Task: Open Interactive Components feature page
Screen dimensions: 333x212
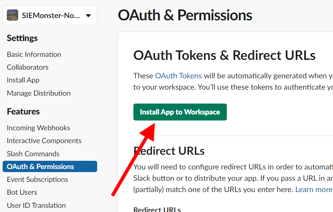Action: coord(44,140)
